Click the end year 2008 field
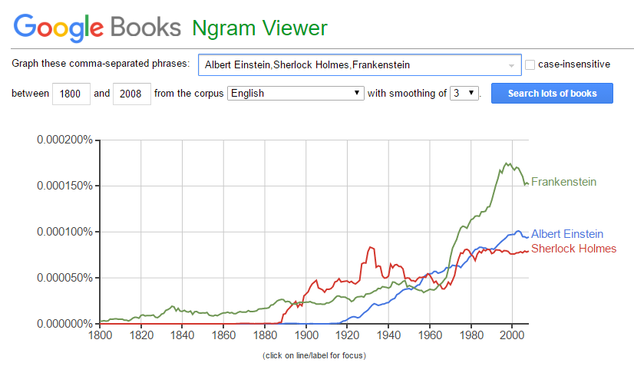 click(x=132, y=94)
